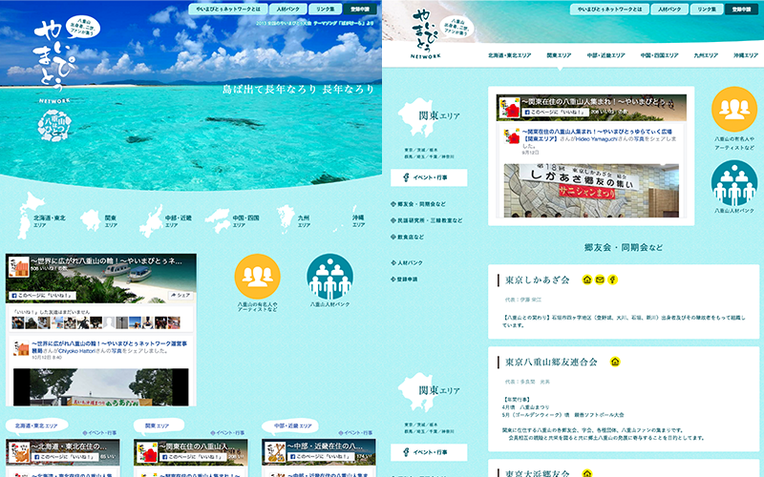This screenshot has height=477, width=764.
Task: Open リンク集 in the left page top bar
Action: (325, 9)
